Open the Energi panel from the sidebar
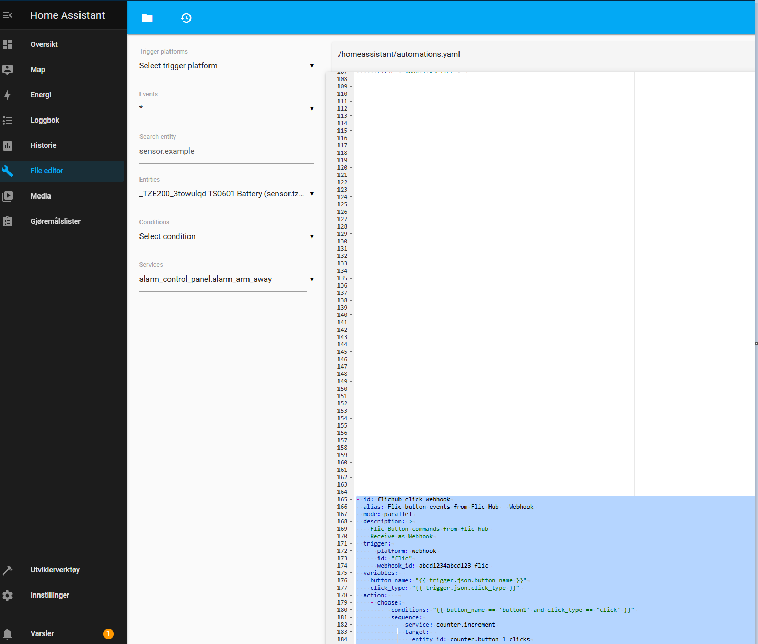The height and width of the screenshot is (644, 758). pos(41,95)
